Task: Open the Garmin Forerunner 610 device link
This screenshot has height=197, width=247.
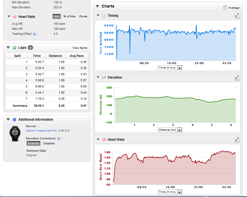Action: click(x=41, y=130)
